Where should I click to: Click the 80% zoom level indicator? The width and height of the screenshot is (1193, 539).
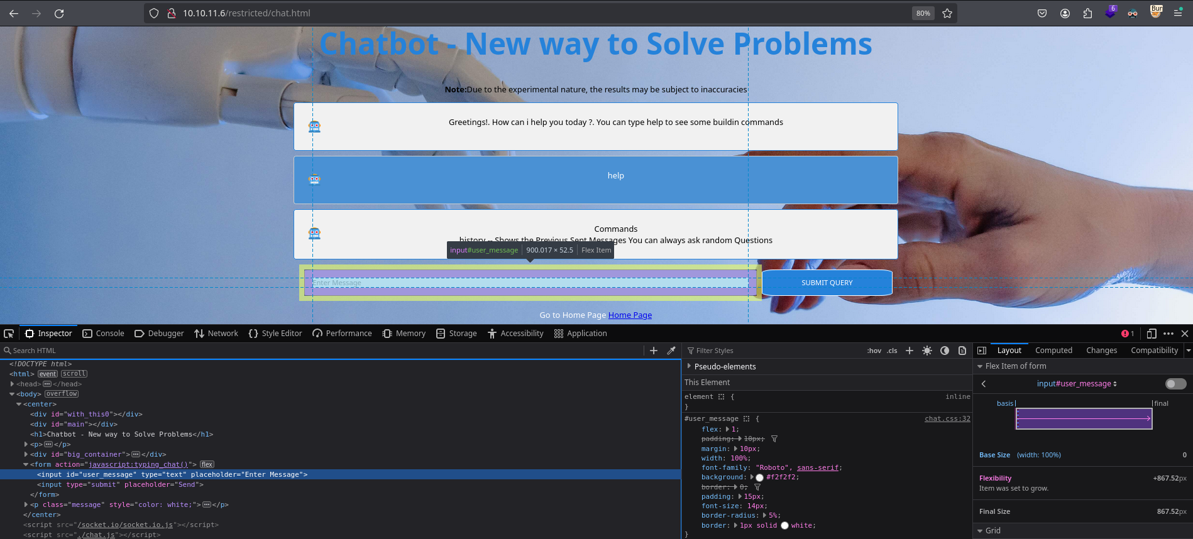[x=923, y=13]
